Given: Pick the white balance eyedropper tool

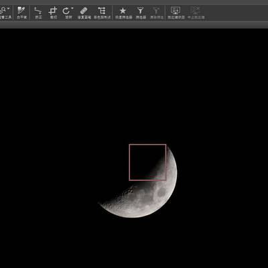Looking at the screenshot, I should (x=21, y=11).
